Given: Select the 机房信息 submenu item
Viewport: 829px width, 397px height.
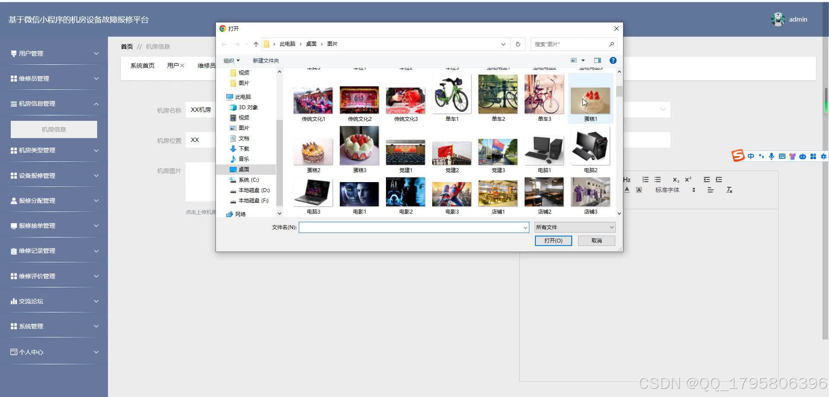Looking at the screenshot, I should [54, 129].
